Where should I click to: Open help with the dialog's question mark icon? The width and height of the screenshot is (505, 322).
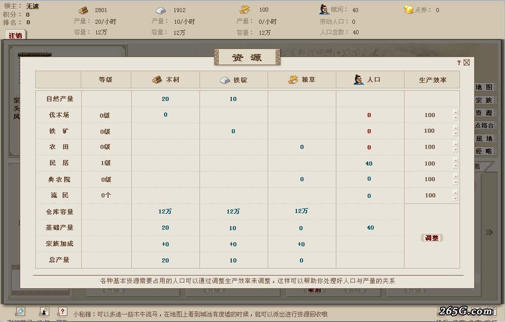pos(459,63)
